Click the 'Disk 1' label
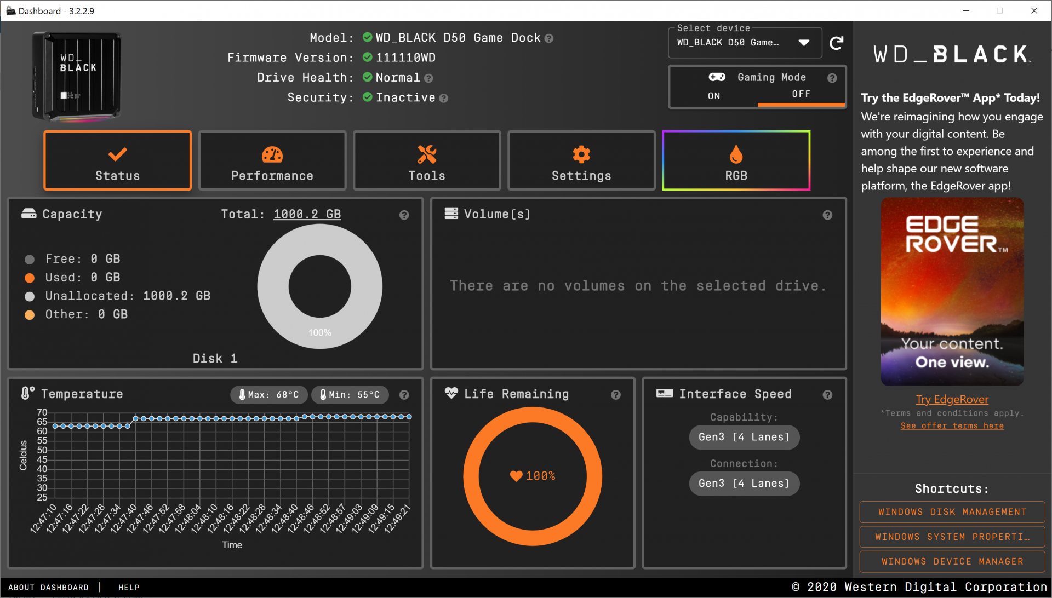 tap(215, 359)
